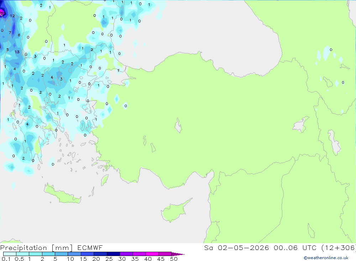Click the 'Sa 02-05-2026' date text
The width and height of the screenshot is (356, 261).
pyautogui.click(x=236, y=248)
